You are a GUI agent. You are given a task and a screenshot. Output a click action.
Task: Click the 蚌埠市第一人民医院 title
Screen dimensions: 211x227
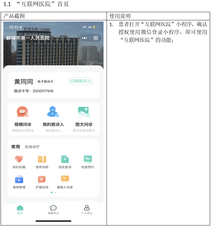[28, 38]
